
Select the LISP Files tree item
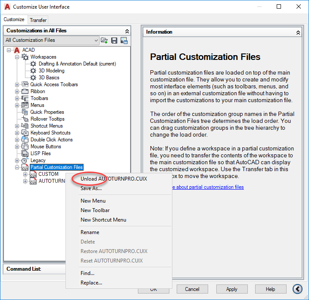41,153
